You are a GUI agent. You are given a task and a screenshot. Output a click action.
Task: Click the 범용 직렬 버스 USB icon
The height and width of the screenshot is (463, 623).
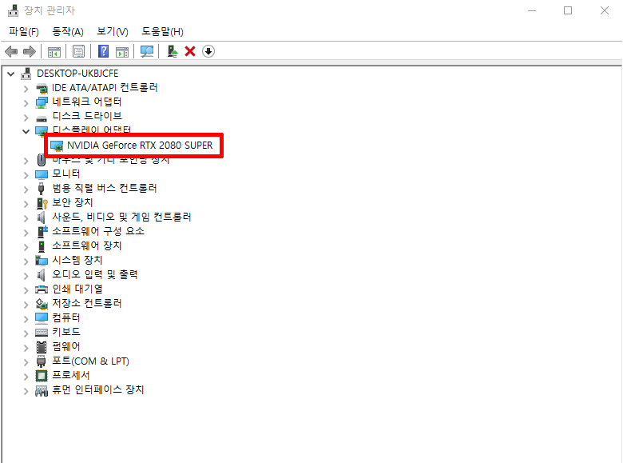tap(41, 188)
